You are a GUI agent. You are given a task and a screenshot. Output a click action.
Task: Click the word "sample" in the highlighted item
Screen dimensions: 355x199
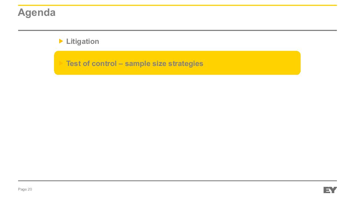138,63
